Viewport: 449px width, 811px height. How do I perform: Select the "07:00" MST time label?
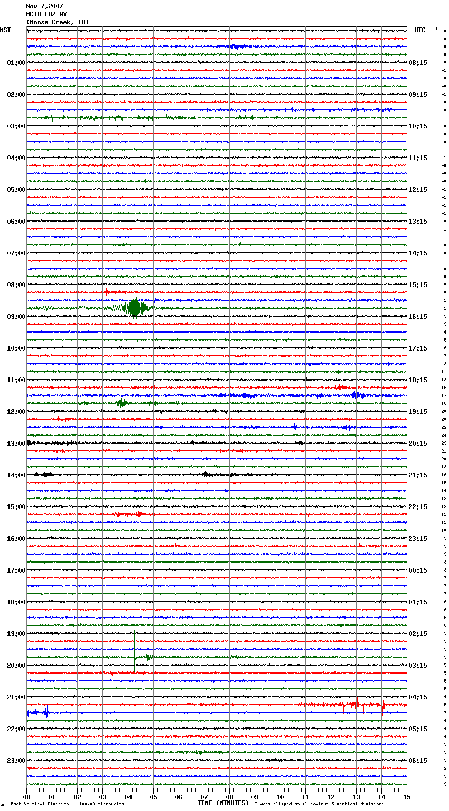pyautogui.click(x=16, y=253)
